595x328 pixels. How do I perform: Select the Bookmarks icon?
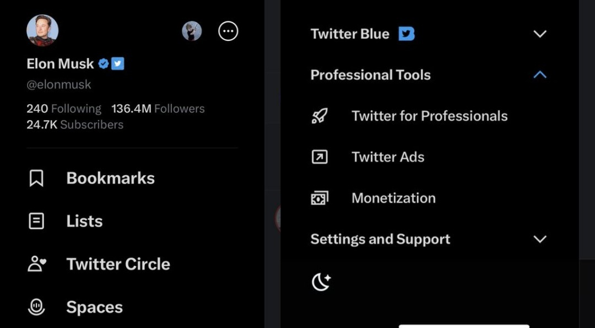[x=36, y=178]
